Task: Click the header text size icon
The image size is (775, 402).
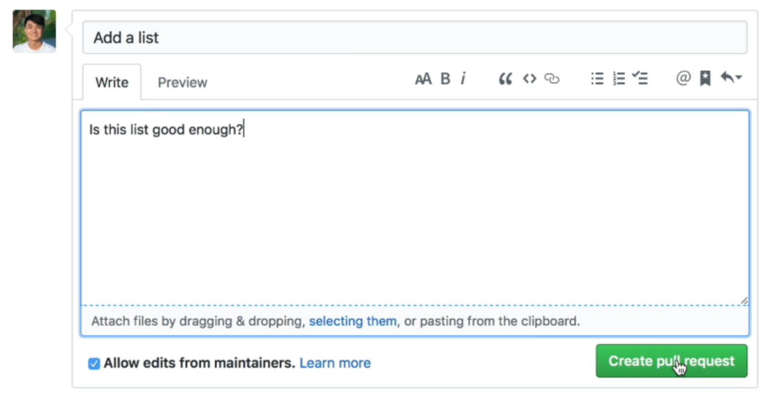Action: [423, 78]
